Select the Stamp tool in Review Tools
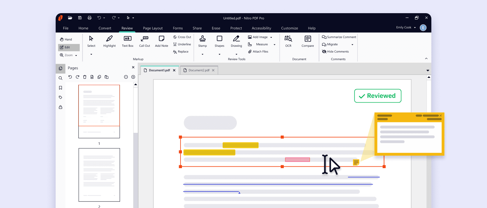This screenshot has width=487, height=208. pyautogui.click(x=202, y=41)
